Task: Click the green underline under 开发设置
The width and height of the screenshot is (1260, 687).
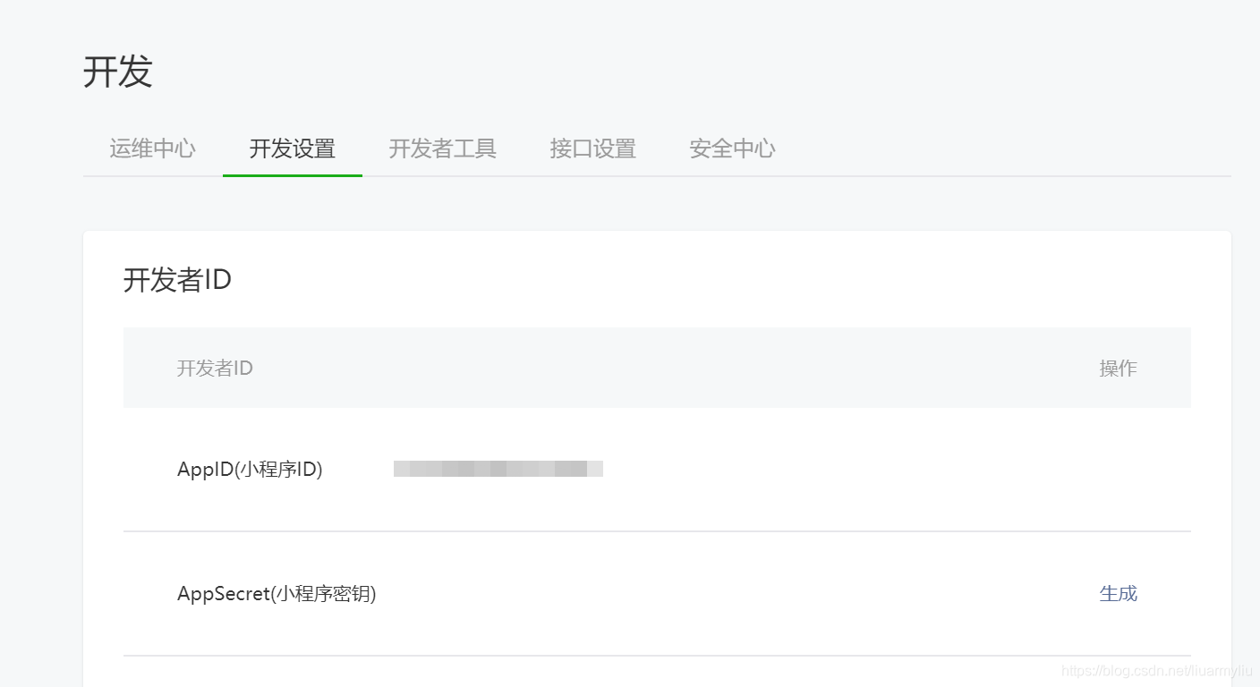Action: coord(293,176)
